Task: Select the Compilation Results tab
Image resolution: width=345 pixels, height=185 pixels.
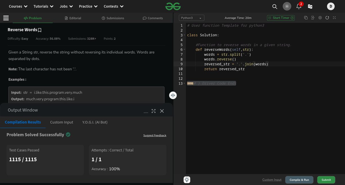Action: point(23,122)
